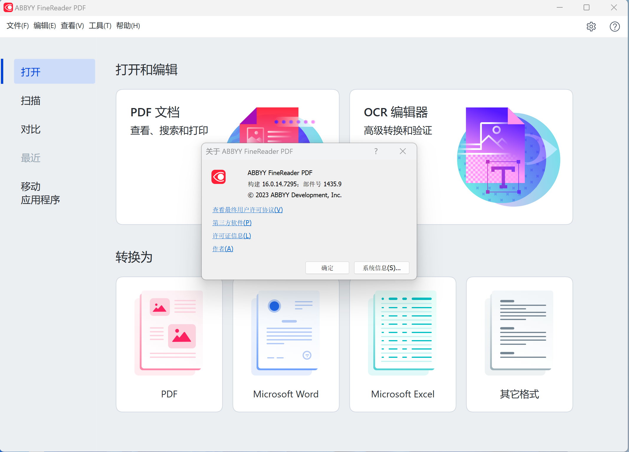Image resolution: width=629 pixels, height=452 pixels.
Task: Click 高级转换和验证 subtitle text
Action: [x=398, y=130]
